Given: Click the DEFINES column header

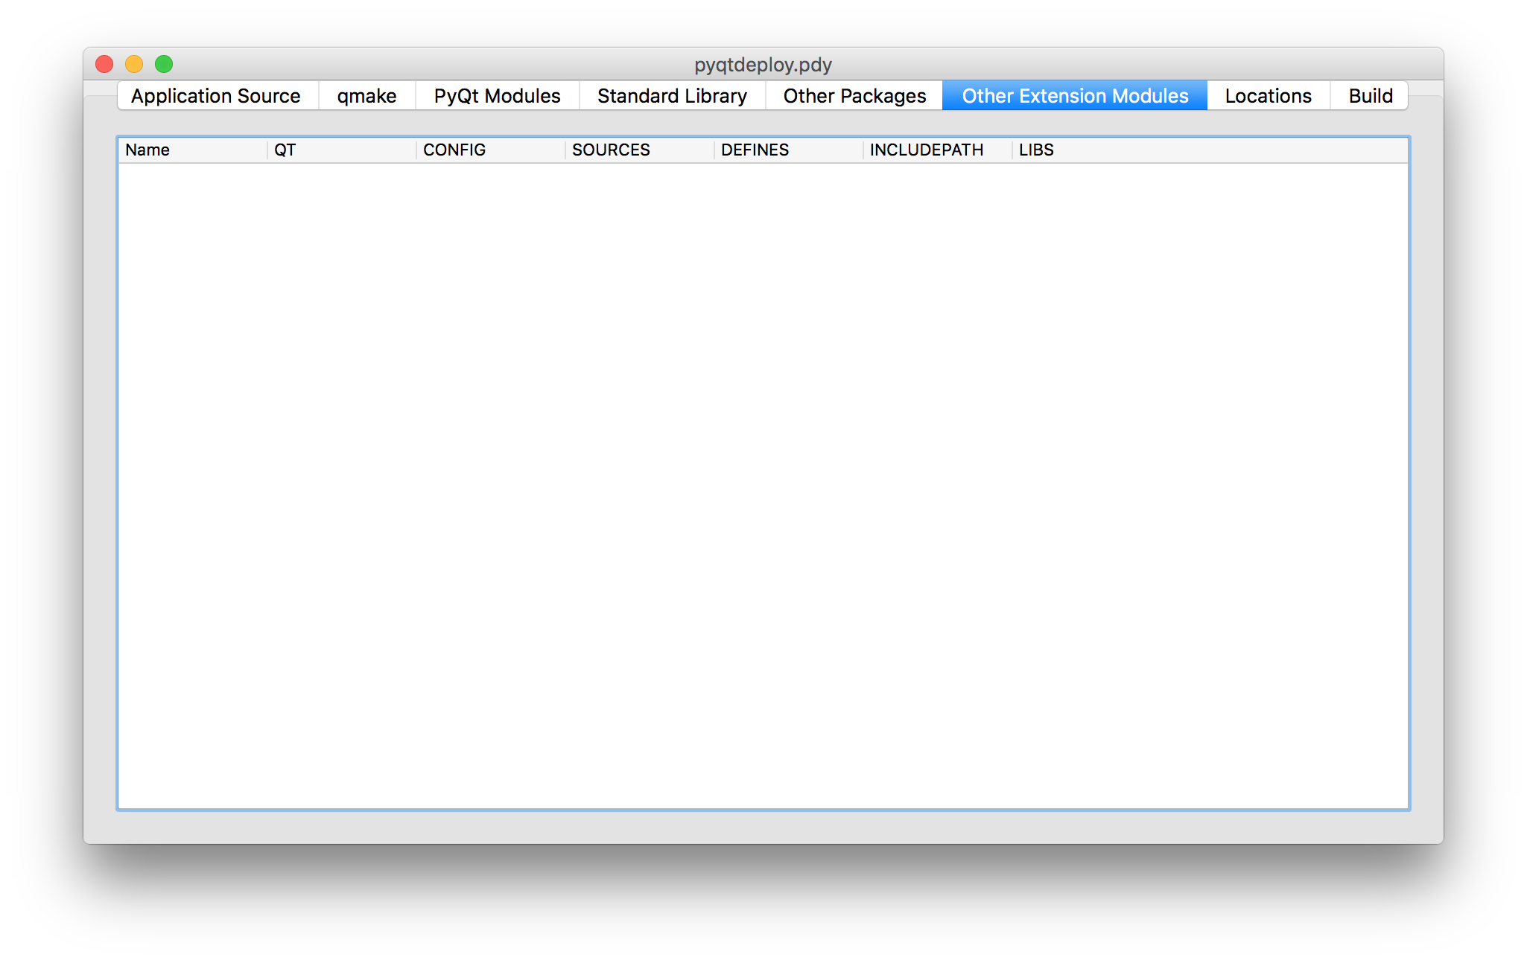Looking at the screenshot, I should click(788, 150).
